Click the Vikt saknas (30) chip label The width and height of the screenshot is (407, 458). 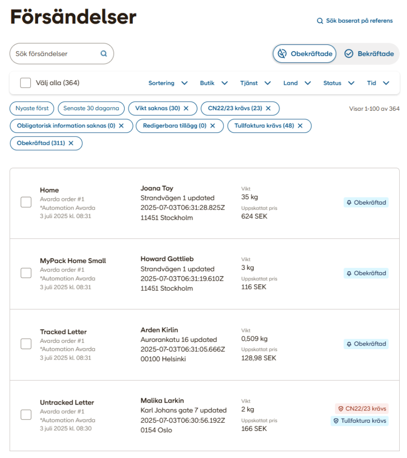[157, 108]
